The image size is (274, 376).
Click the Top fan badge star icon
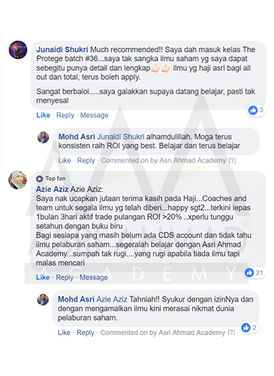(40, 178)
